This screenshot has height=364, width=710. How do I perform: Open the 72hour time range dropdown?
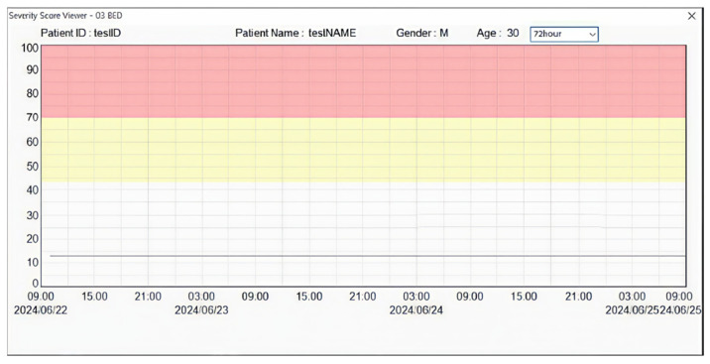click(564, 34)
